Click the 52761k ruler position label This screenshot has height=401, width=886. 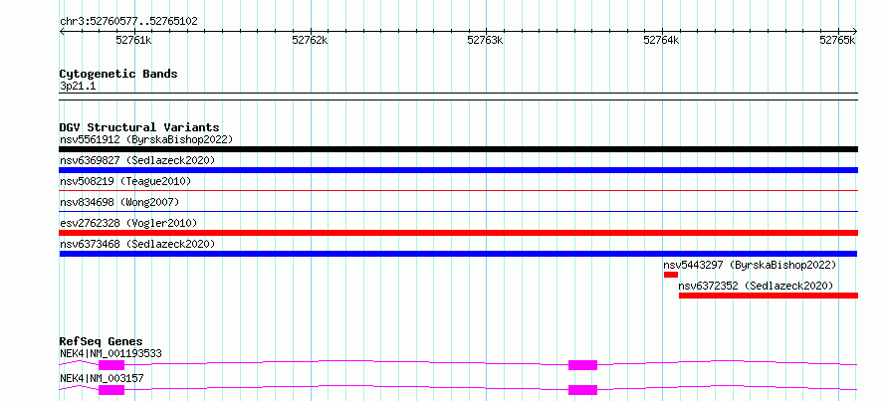click(134, 40)
